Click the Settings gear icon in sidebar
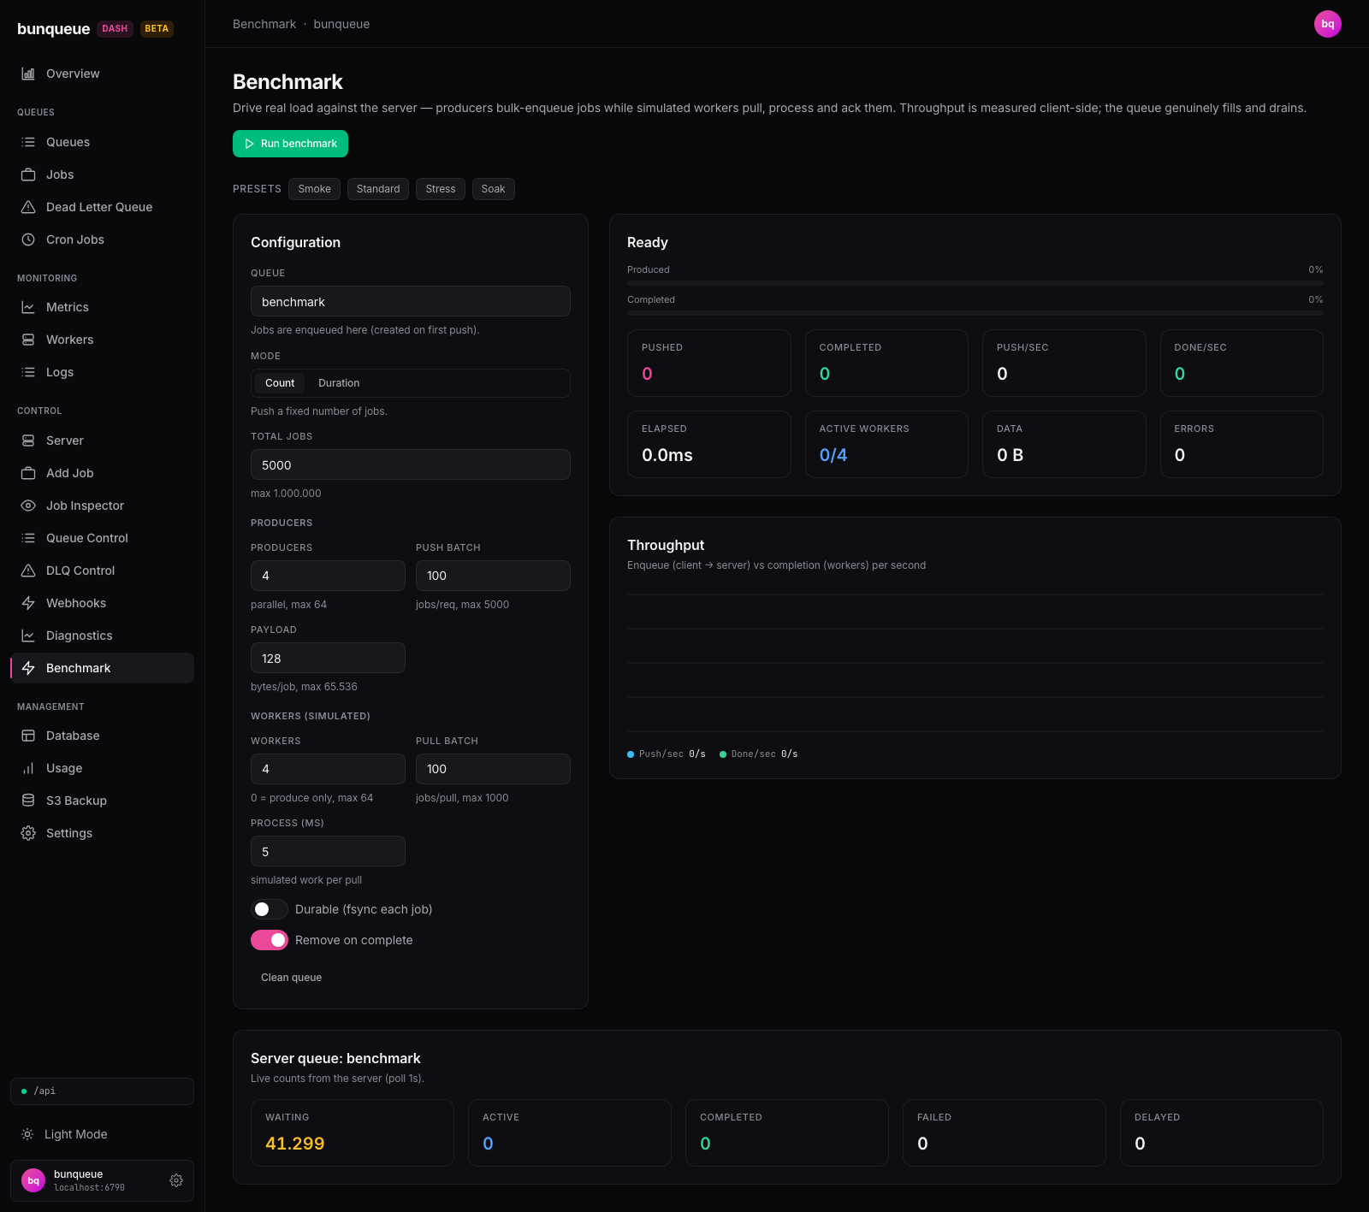Image resolution: width=1369 pixels, height=1212 pixels. point(28,833)
